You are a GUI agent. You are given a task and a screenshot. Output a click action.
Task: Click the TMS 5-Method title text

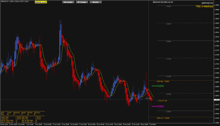pyautogui.click(x=204, y=6)
